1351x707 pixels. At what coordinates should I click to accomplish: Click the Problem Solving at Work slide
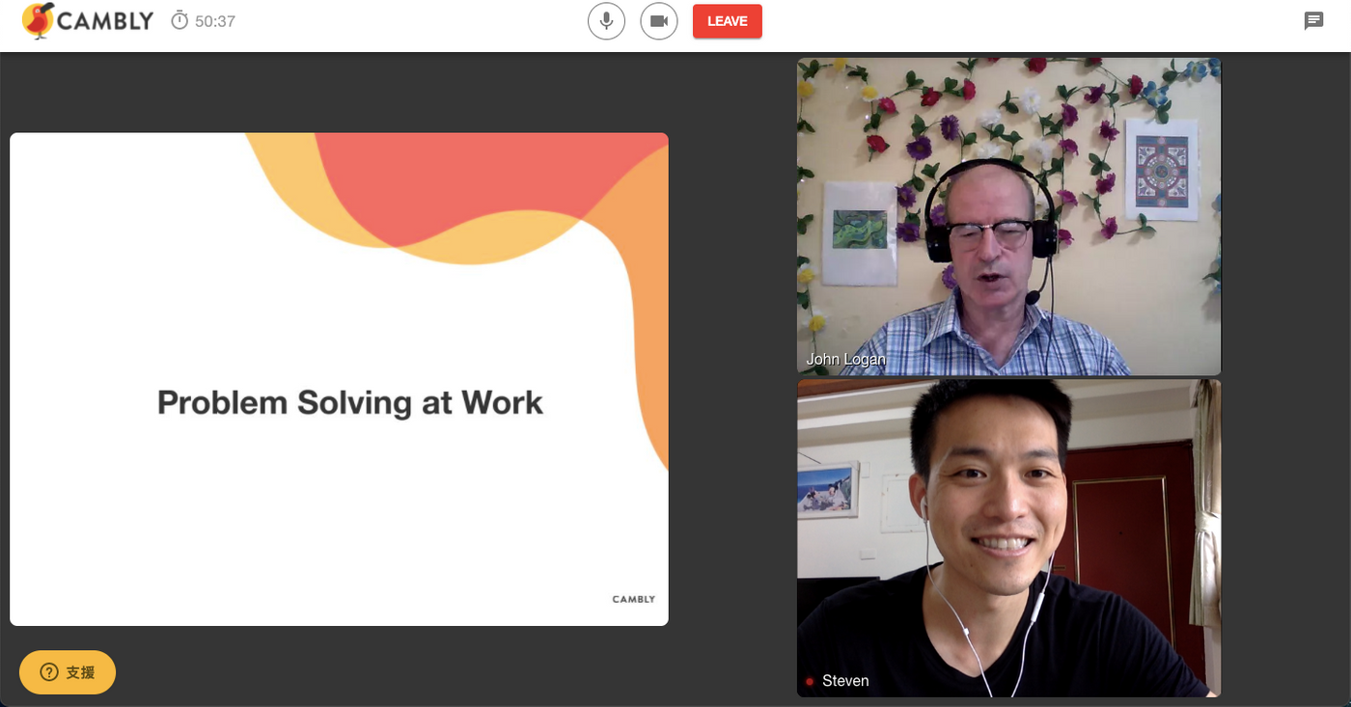[x=339, y=379]
